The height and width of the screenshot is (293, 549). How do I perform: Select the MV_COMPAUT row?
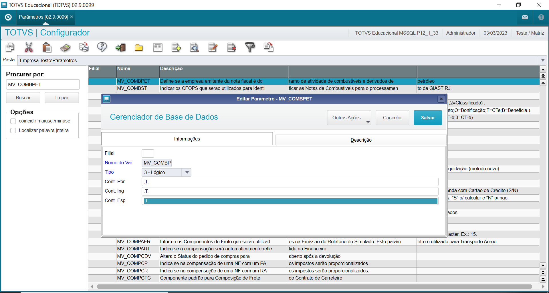[314, 249]
